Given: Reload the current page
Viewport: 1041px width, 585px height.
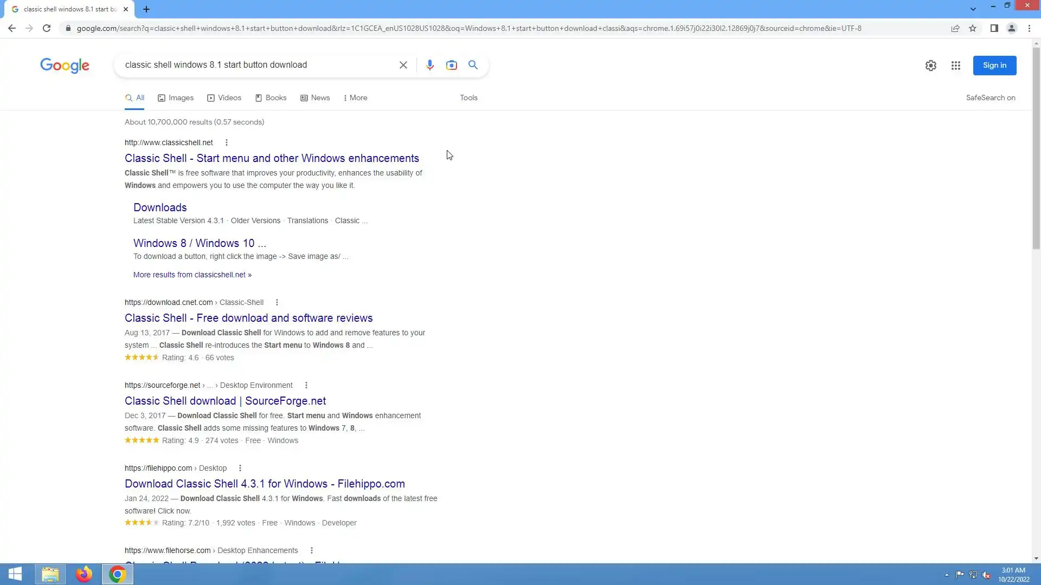Looking at the screenshot, I should click(x=47, y=28).
